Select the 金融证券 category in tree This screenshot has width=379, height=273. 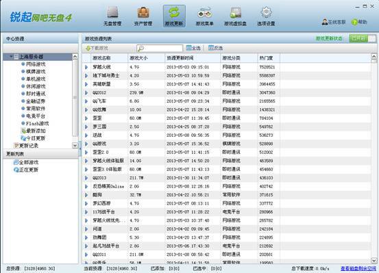click(x=36, y=101)
